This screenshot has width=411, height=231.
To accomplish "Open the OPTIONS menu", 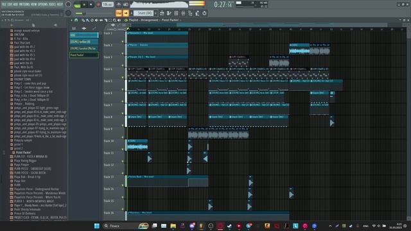I will coord(43,4).
